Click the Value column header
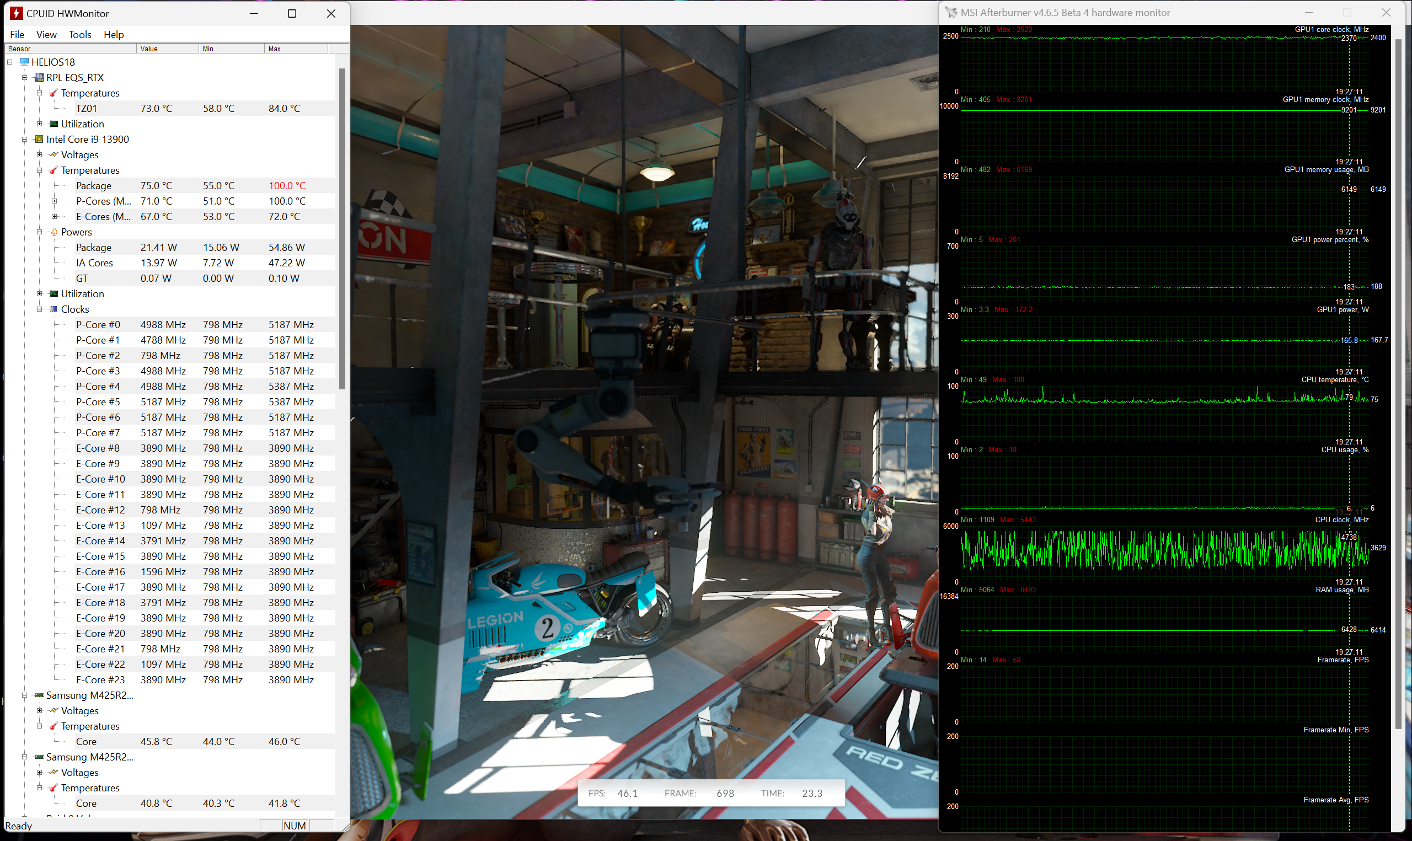This screenshot has height=841, width=1412. (167, 49)
